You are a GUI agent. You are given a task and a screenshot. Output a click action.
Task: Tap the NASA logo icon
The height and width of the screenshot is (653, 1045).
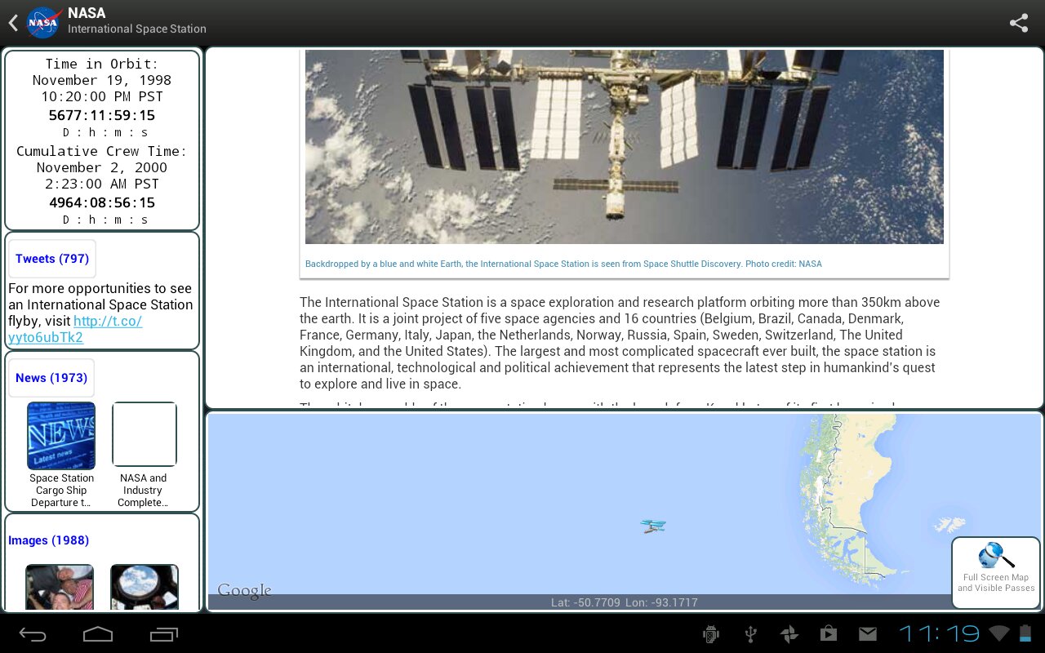point(43,23)
